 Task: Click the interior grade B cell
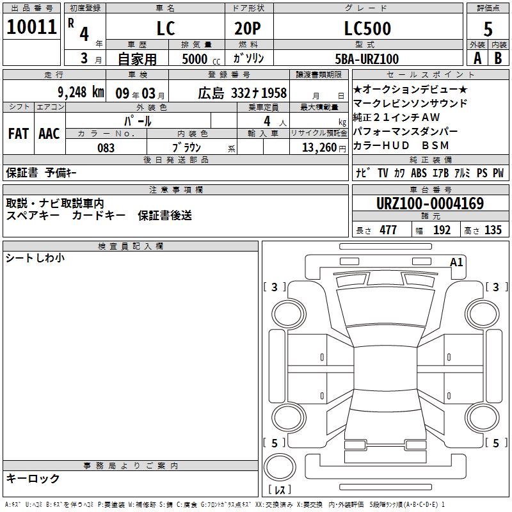click(x=499, y=58)
